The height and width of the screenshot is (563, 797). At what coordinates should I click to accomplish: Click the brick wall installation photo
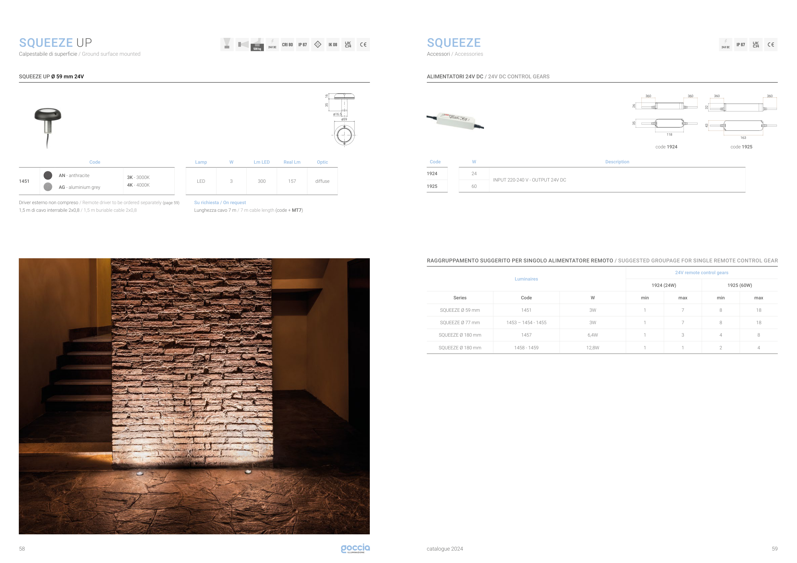194,396
